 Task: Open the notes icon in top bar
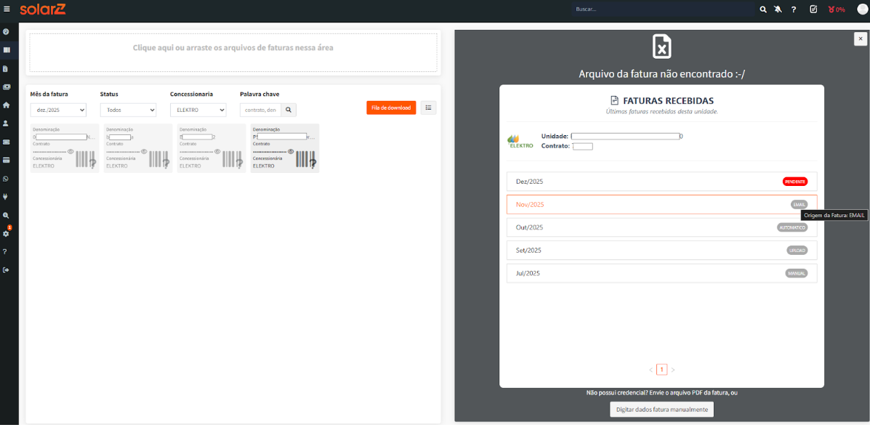pos(813,9)
